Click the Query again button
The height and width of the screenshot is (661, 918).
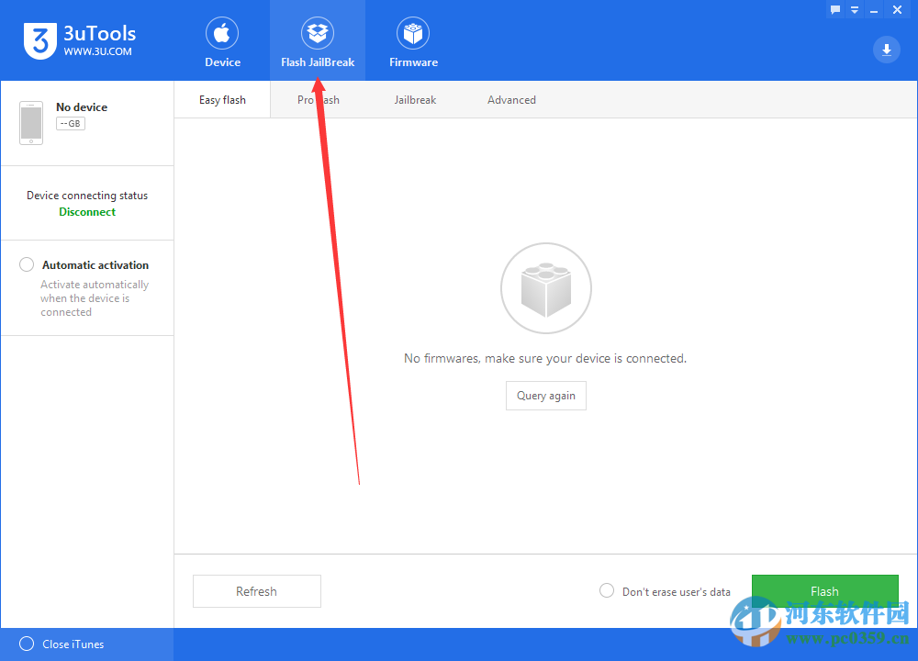click(x=545, y=395)
